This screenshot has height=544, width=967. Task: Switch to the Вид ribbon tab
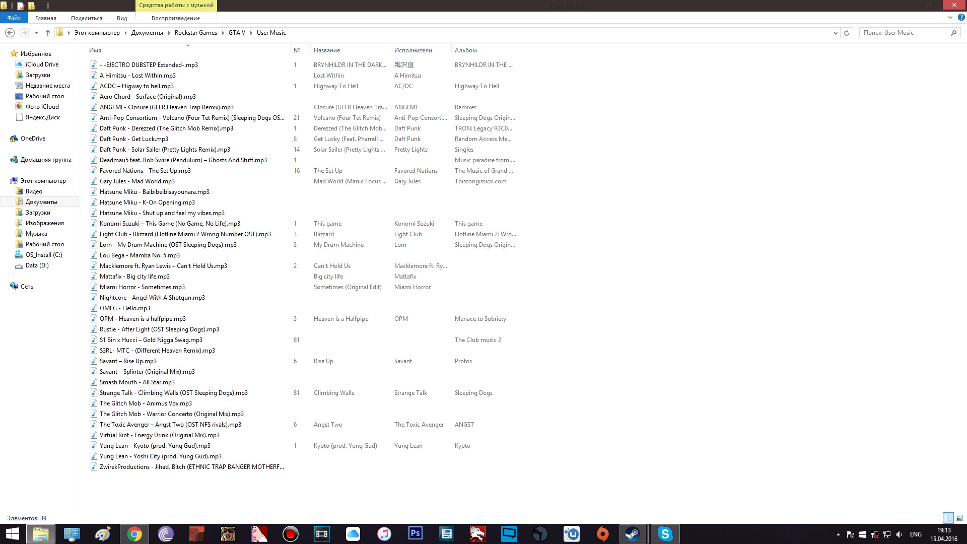point(122,18)
